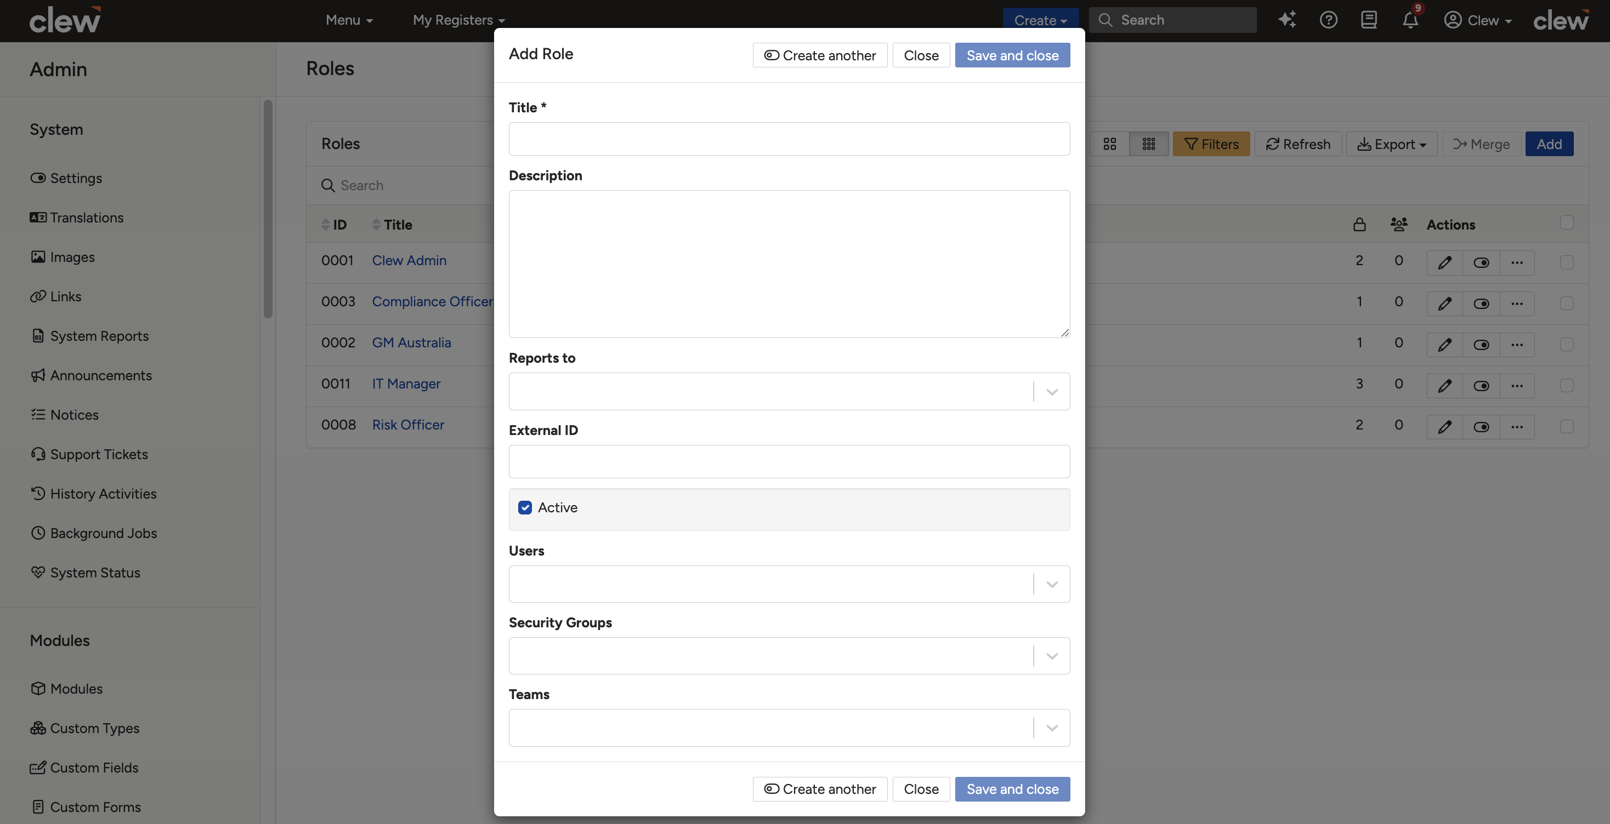Open notifications bell with 9 badge

[1410, 20]
